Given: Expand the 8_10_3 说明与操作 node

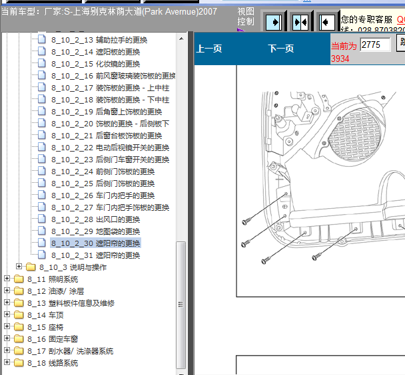Looking at the screenshot, I should pyautogui.click(x=19, y=267).
